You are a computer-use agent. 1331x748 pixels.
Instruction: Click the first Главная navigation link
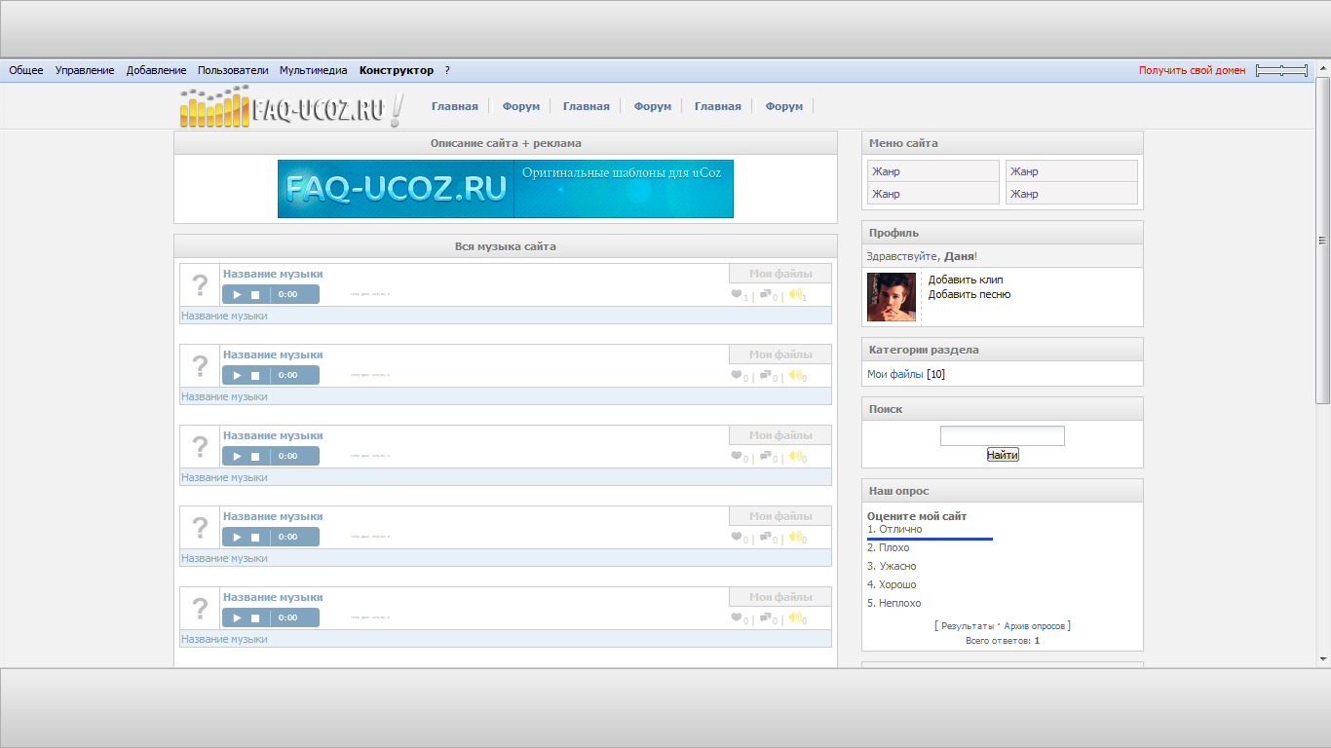click(x=455, y=106)
